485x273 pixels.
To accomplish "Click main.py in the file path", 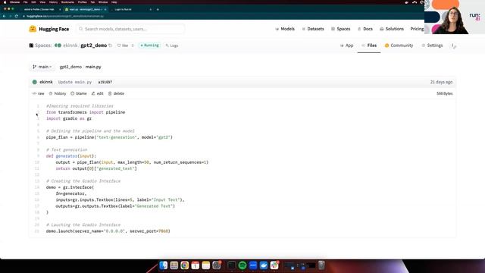I will [93, 67].
